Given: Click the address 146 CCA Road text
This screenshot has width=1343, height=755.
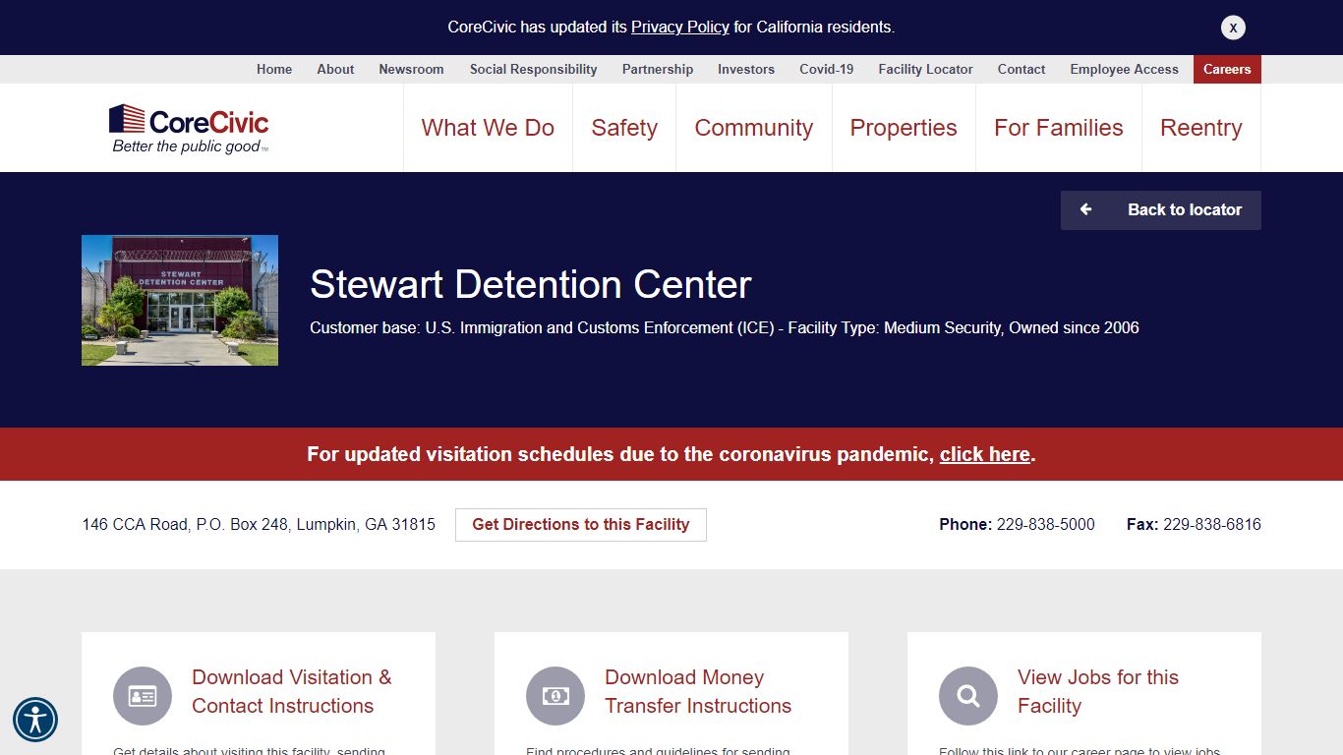Looking at the screenshot, I should (x=259, y=524).
